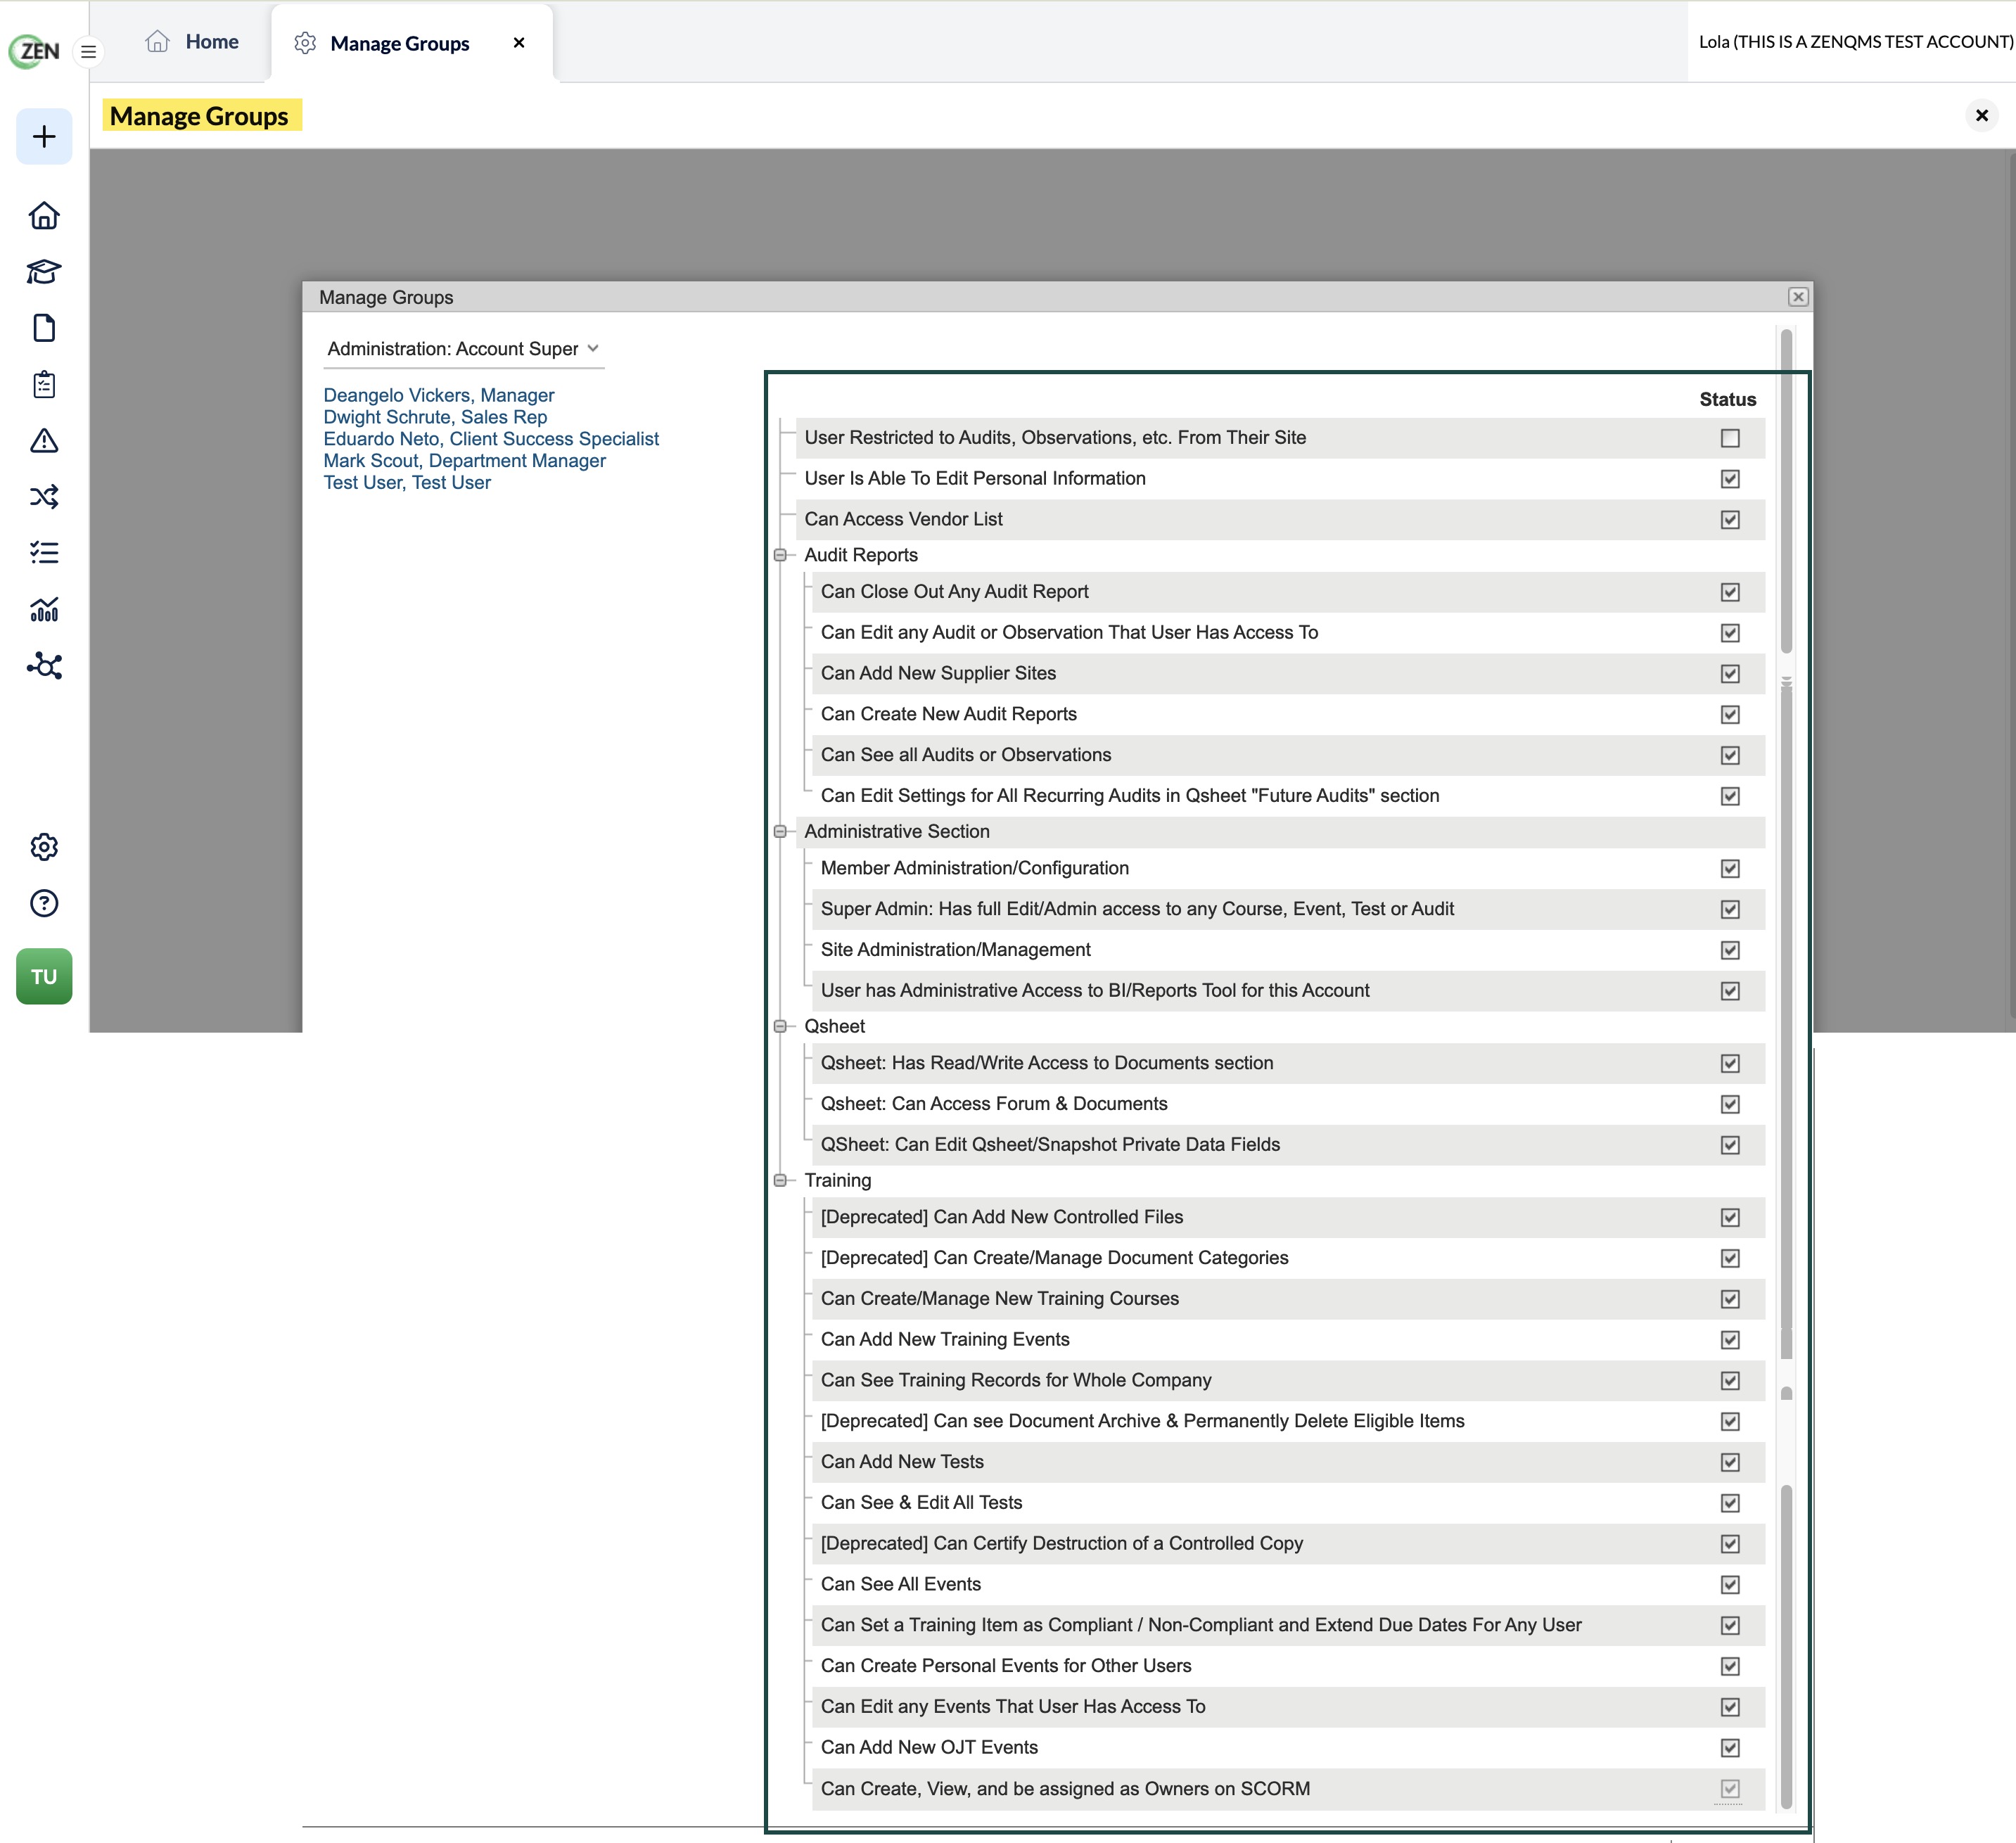Uncheck Can See Training Records for Whole Company
This screenshot has width=2016, height=1843.
pos(1730,1381)
